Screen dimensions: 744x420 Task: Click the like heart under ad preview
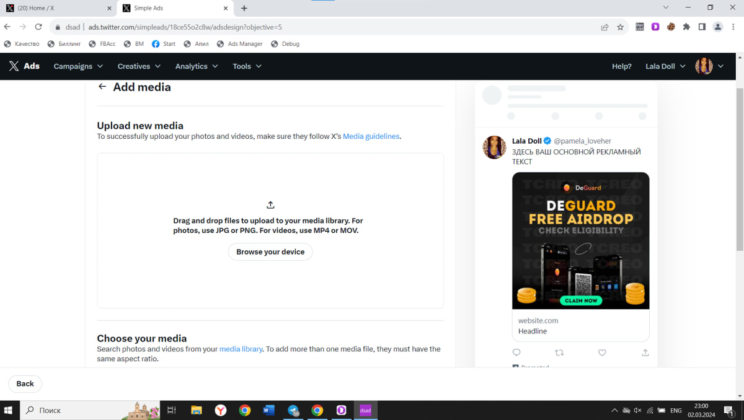[602, 352]
